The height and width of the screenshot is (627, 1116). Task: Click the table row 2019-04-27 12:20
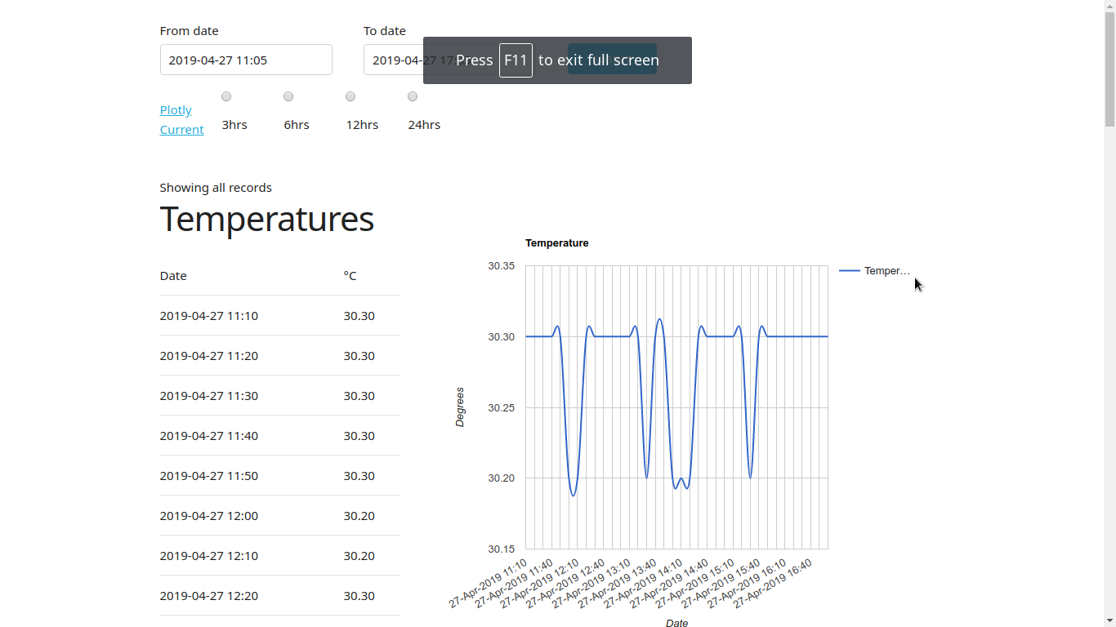(x=280, y=595)
